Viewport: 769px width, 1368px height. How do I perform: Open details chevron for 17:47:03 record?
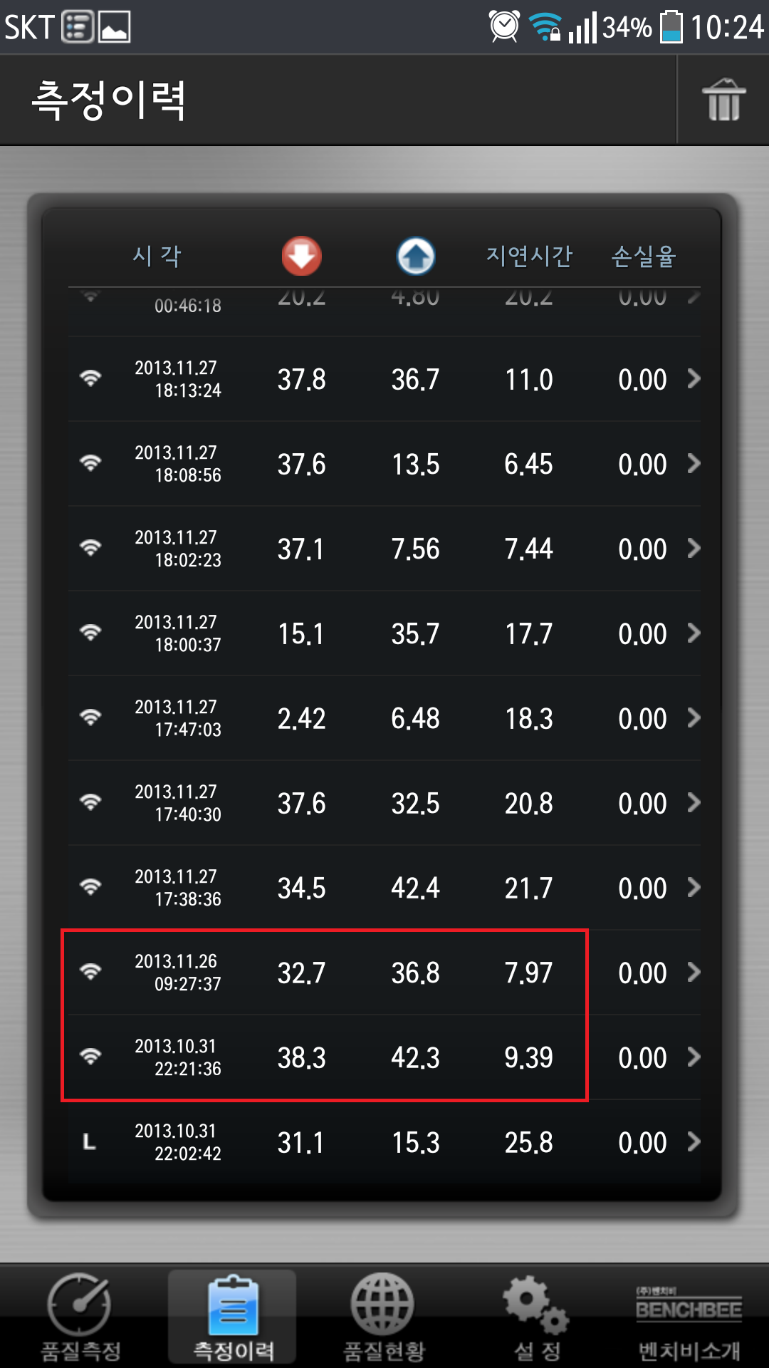694,718
